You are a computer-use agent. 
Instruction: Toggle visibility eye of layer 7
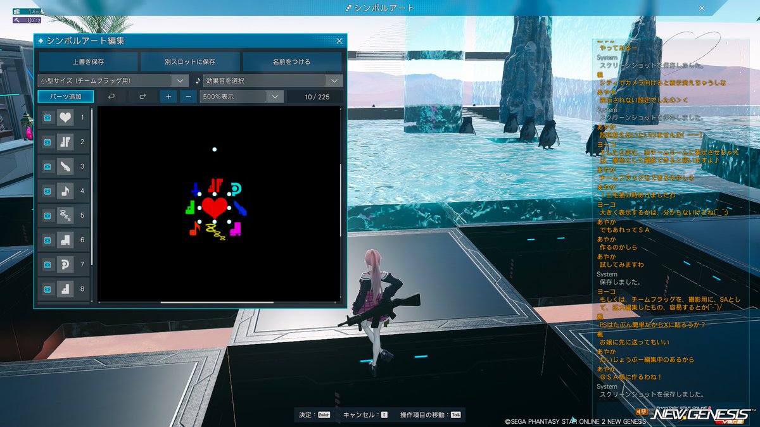coord(47,264)
